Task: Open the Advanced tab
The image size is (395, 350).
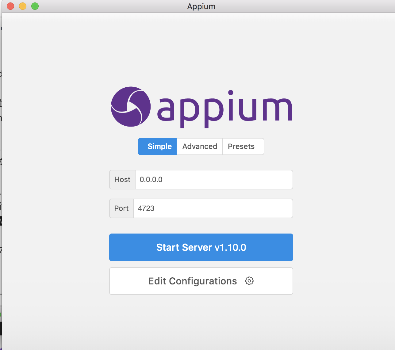Action: 200,146
